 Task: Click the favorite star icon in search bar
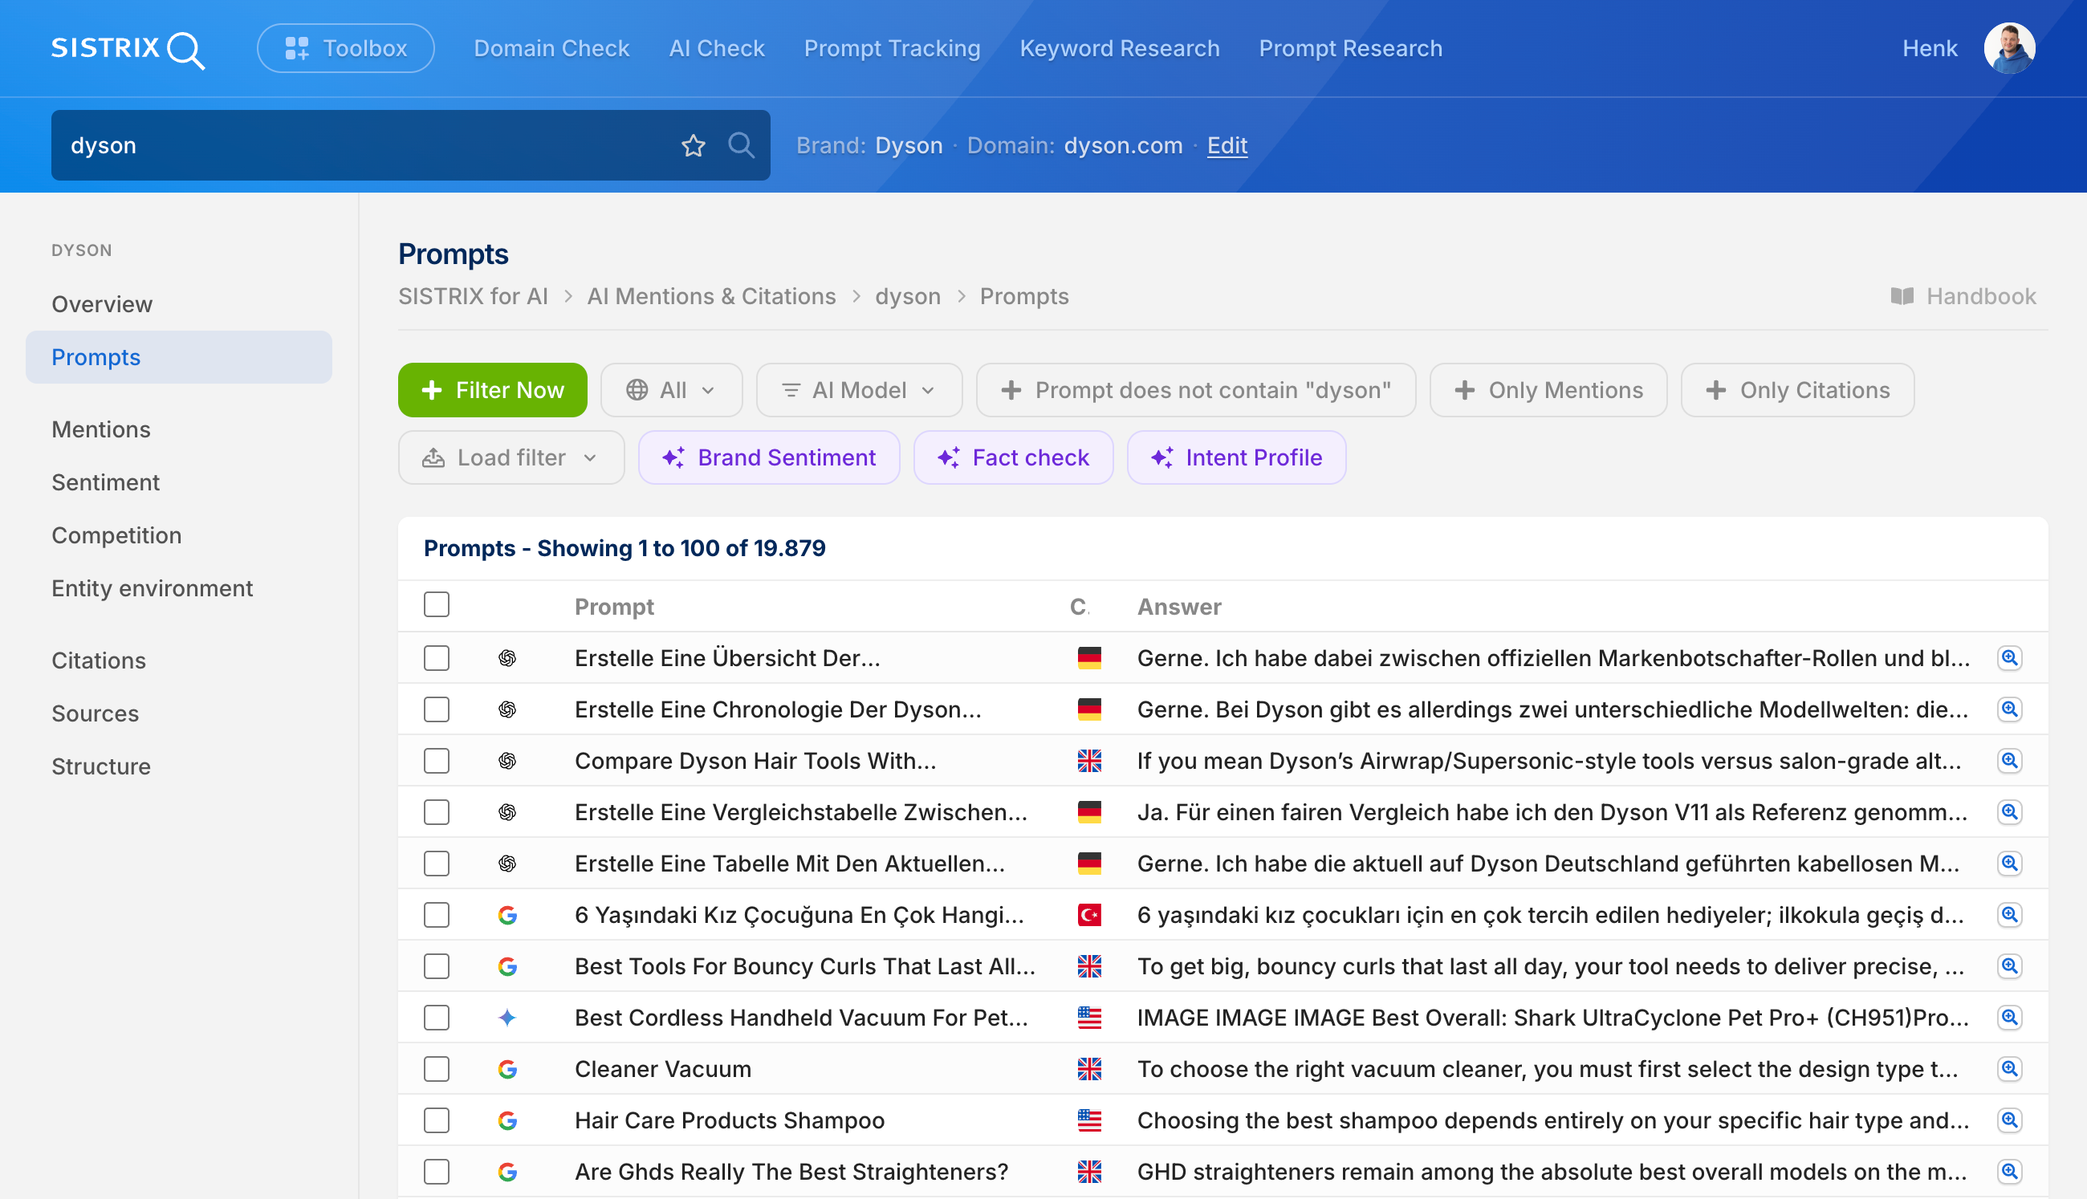tap(694, 146)
